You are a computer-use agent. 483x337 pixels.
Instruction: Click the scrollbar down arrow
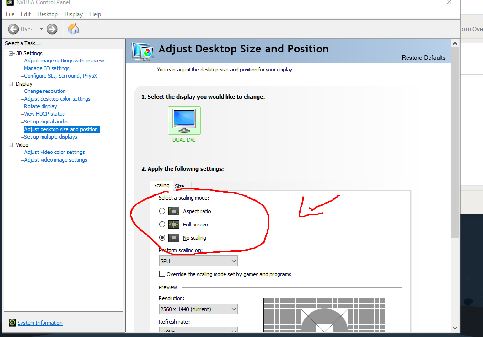click(x=455, y=328)
